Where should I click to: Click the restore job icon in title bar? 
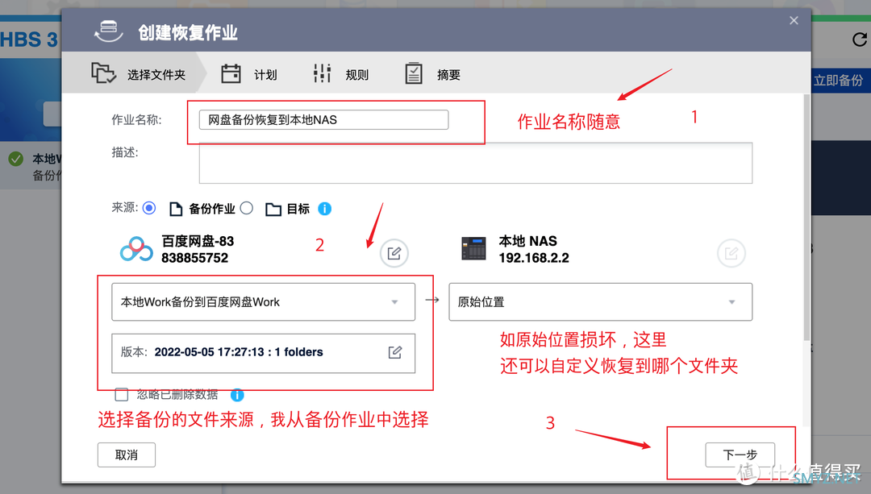click(x=108, y=31)
